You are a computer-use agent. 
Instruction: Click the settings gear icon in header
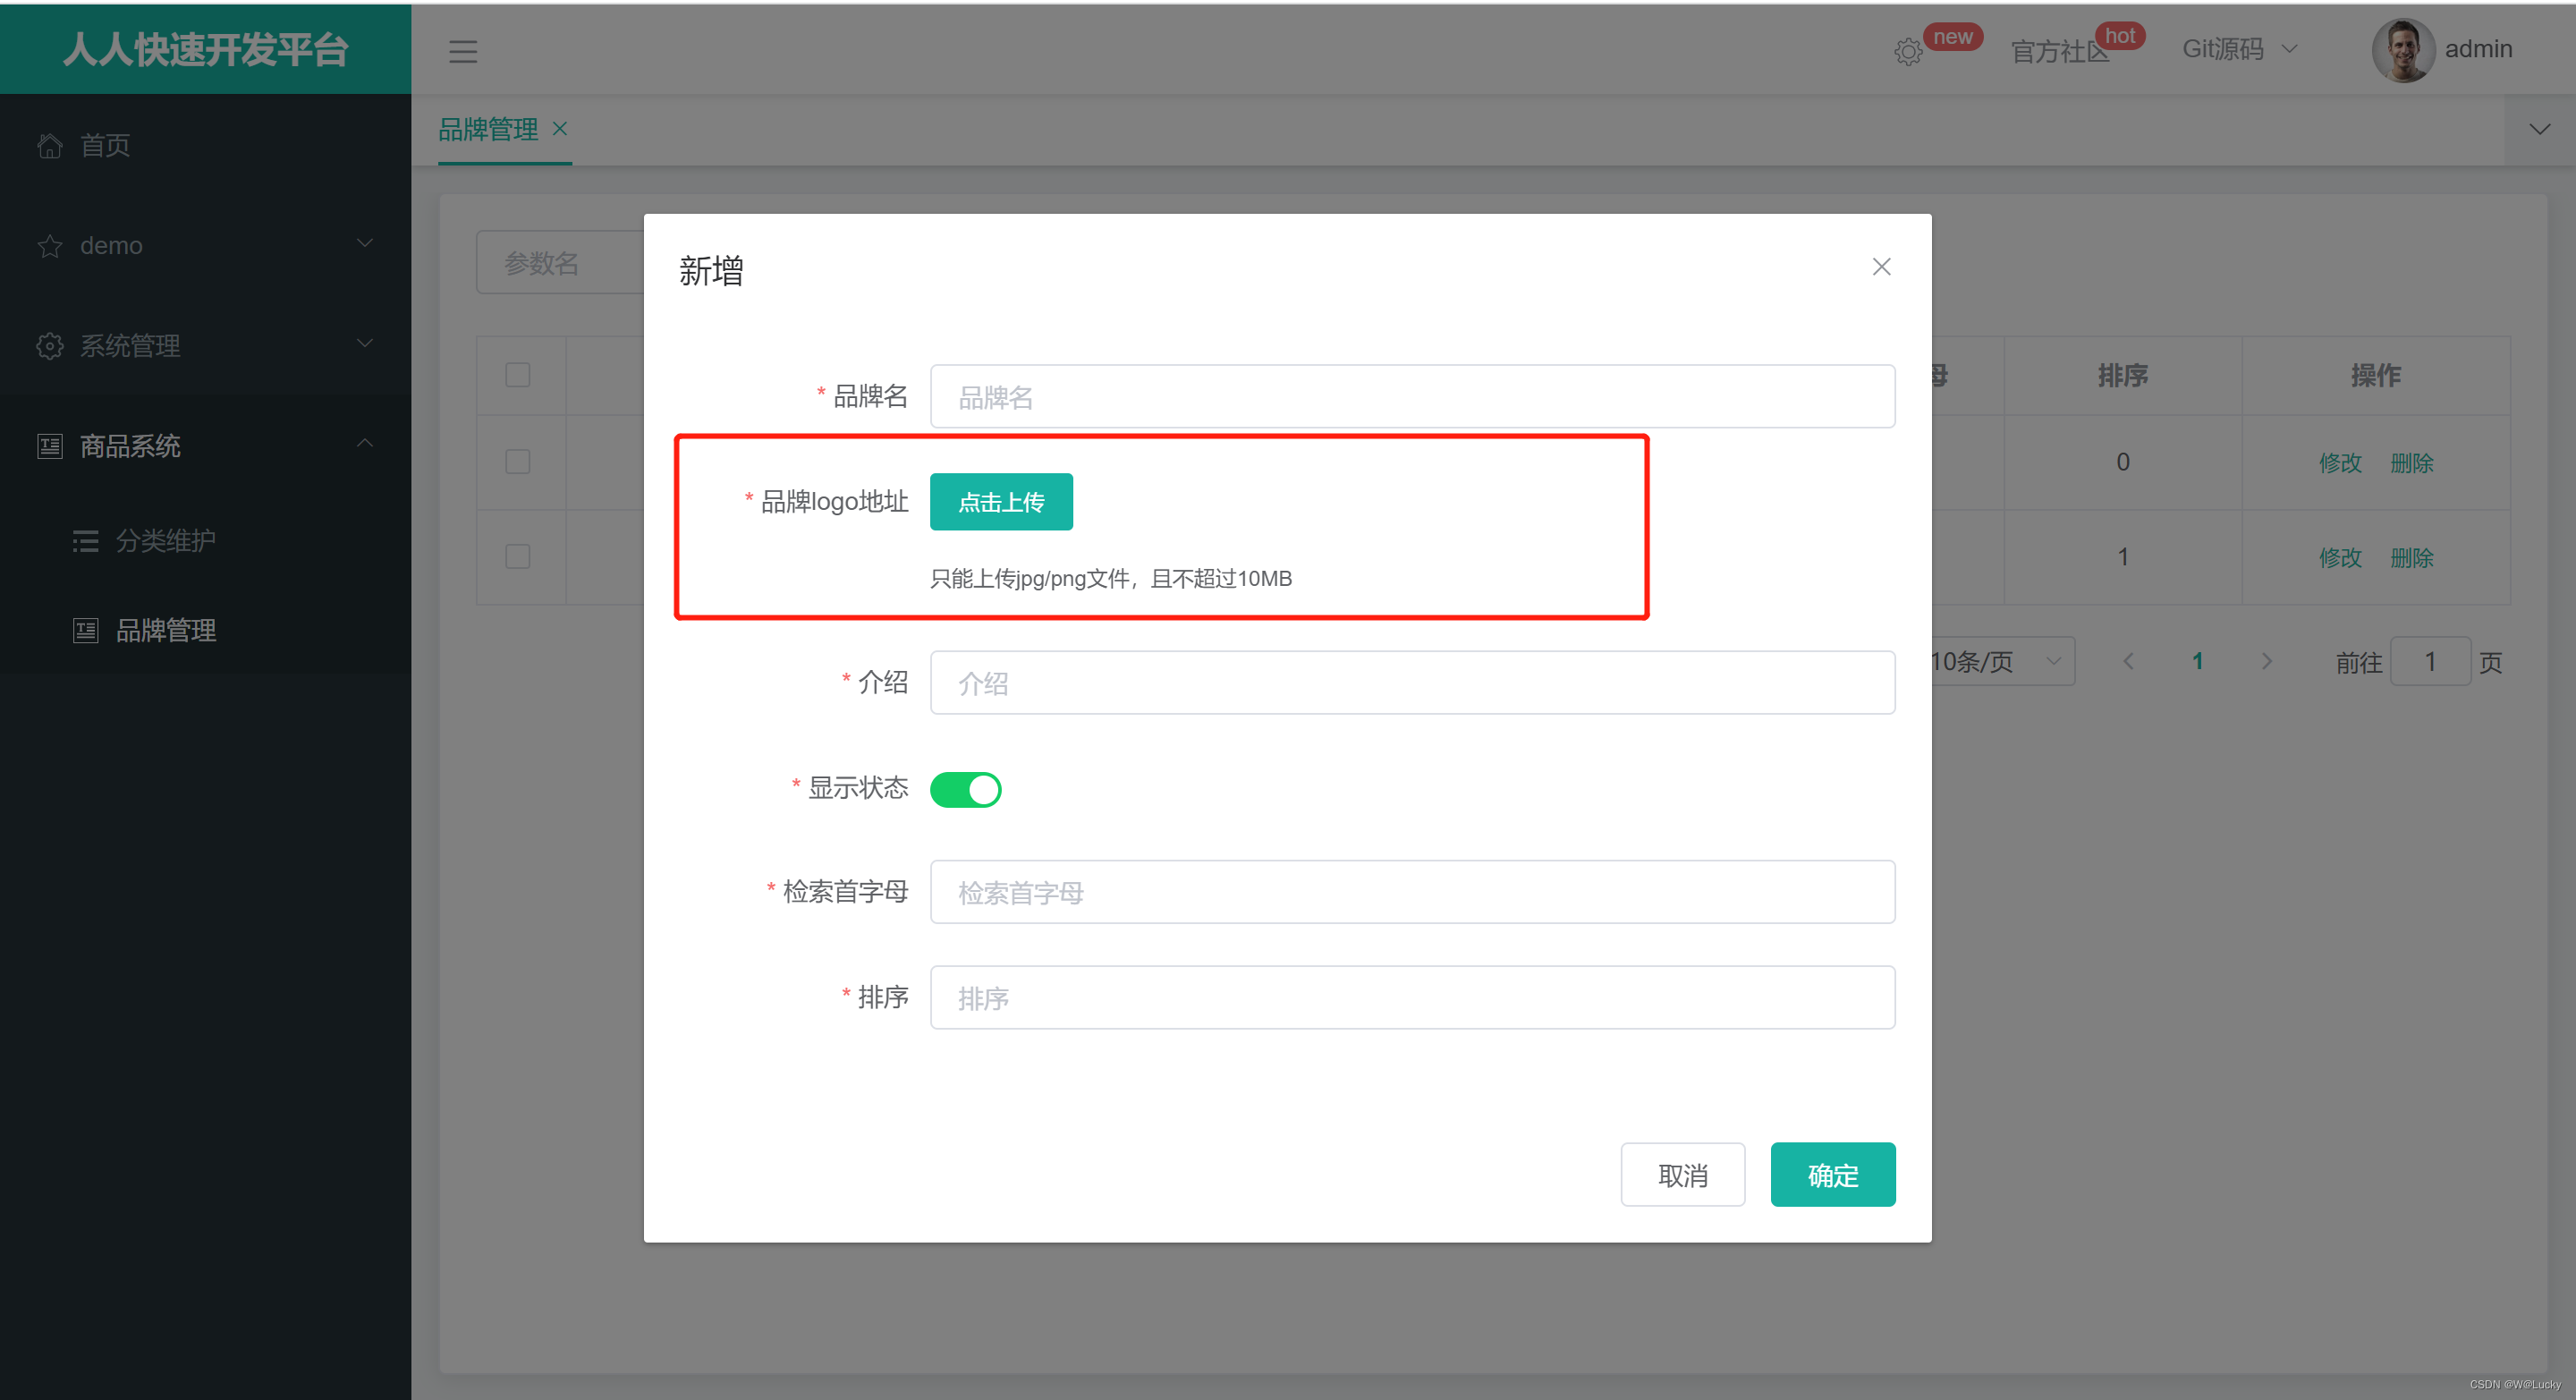point(1907,52)
